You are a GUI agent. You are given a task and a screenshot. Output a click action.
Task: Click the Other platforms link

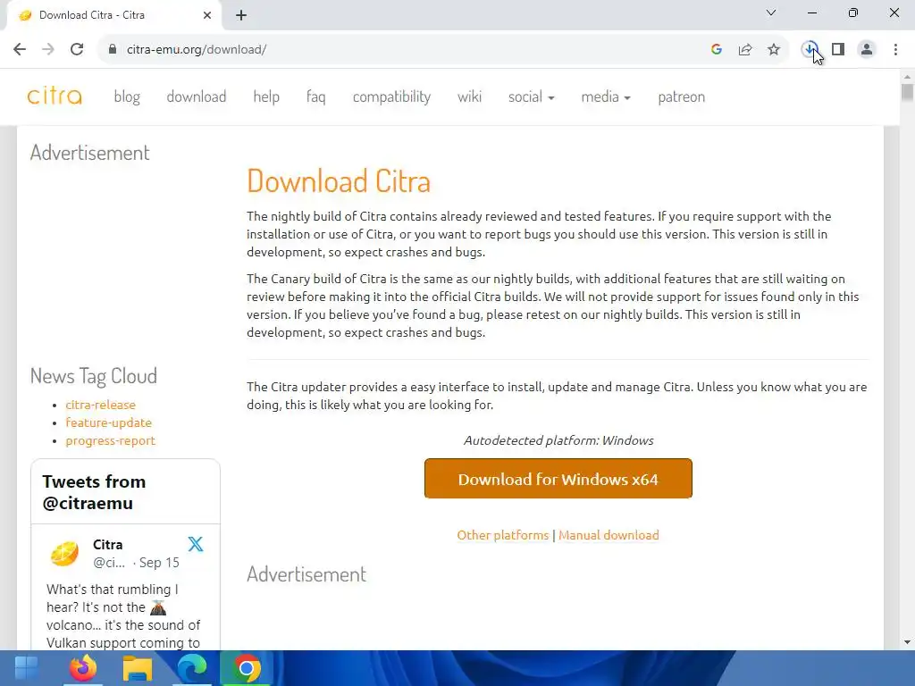(502, 535)
